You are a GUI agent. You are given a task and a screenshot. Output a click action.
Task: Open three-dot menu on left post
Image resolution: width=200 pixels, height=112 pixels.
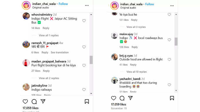tap(87, 6)
